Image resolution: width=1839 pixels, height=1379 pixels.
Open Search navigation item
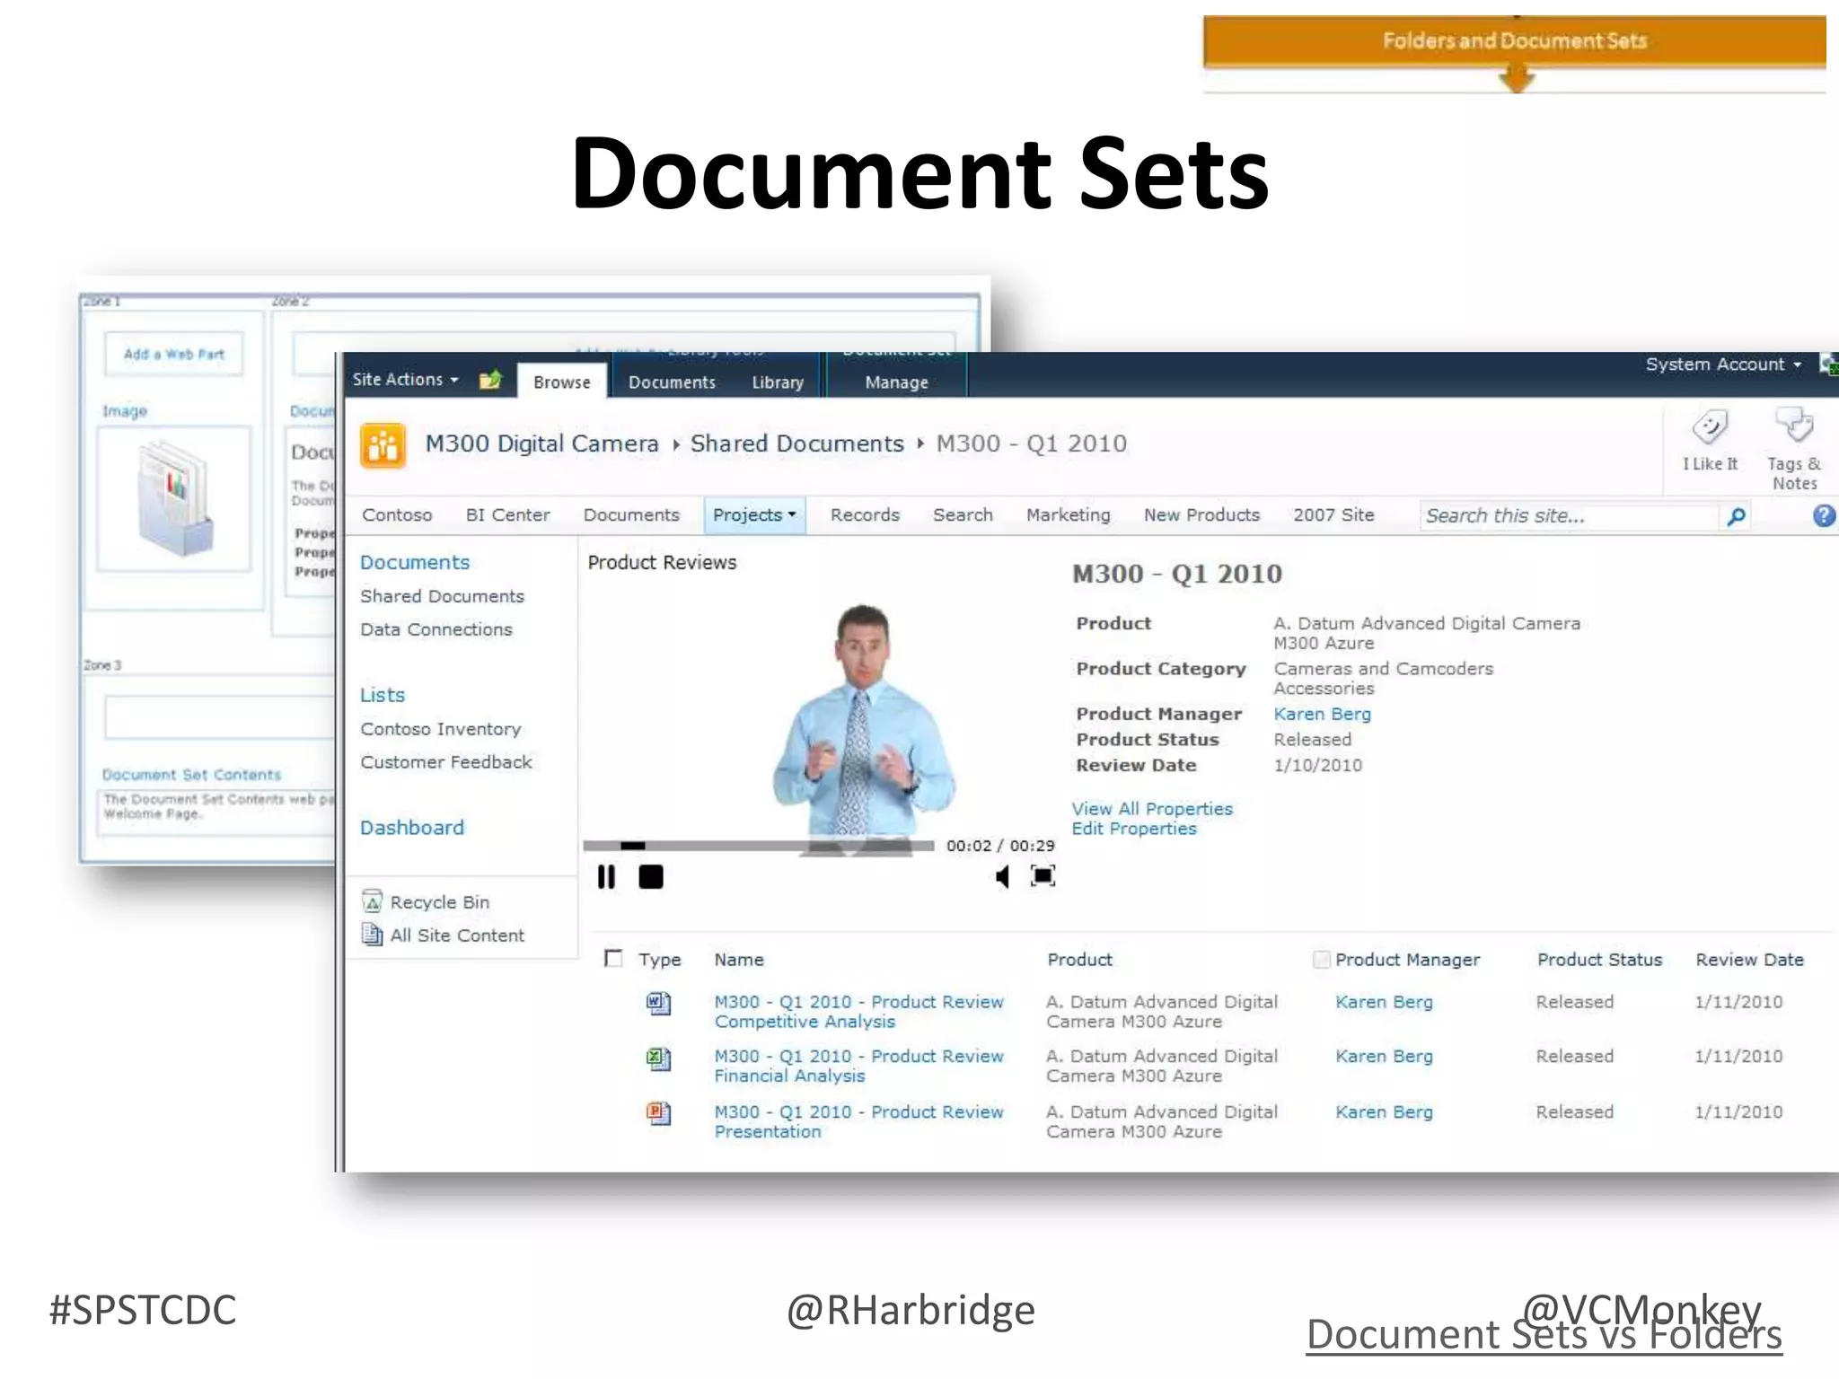click(x=963, y=515)
